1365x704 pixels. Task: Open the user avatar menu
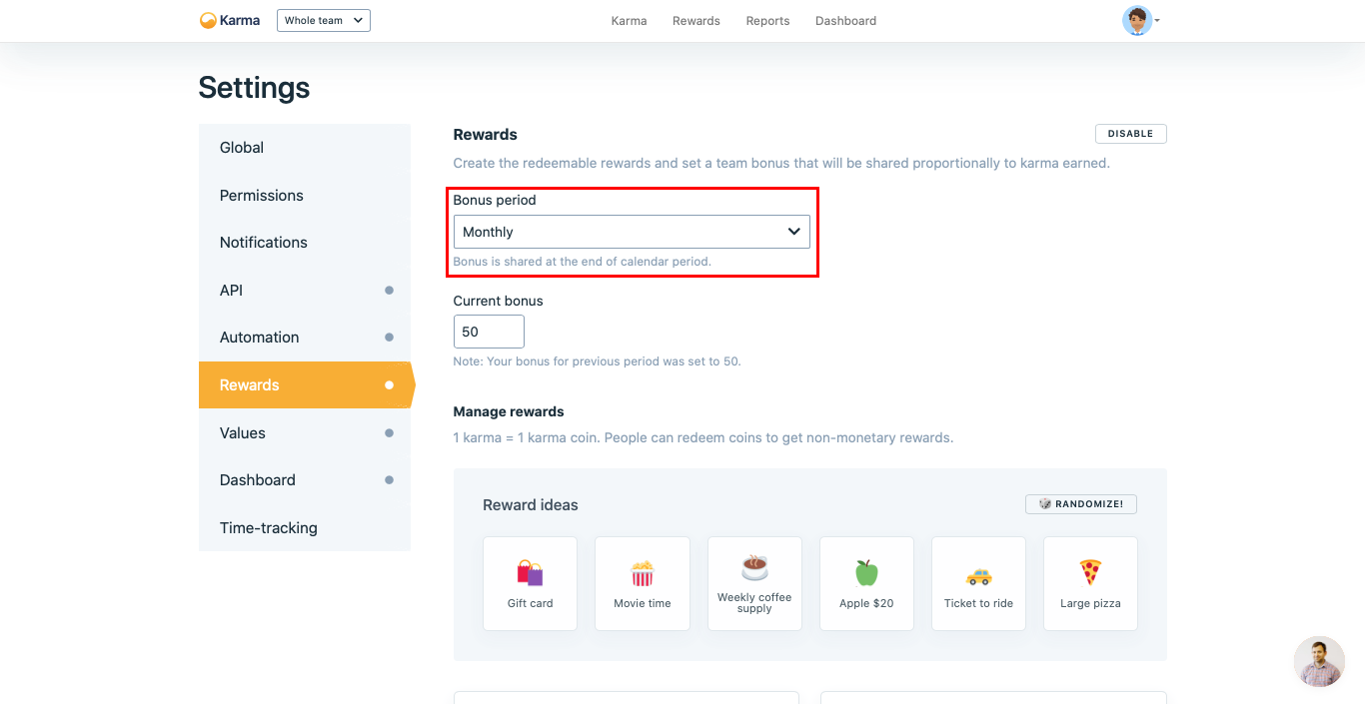[1137, 20]
